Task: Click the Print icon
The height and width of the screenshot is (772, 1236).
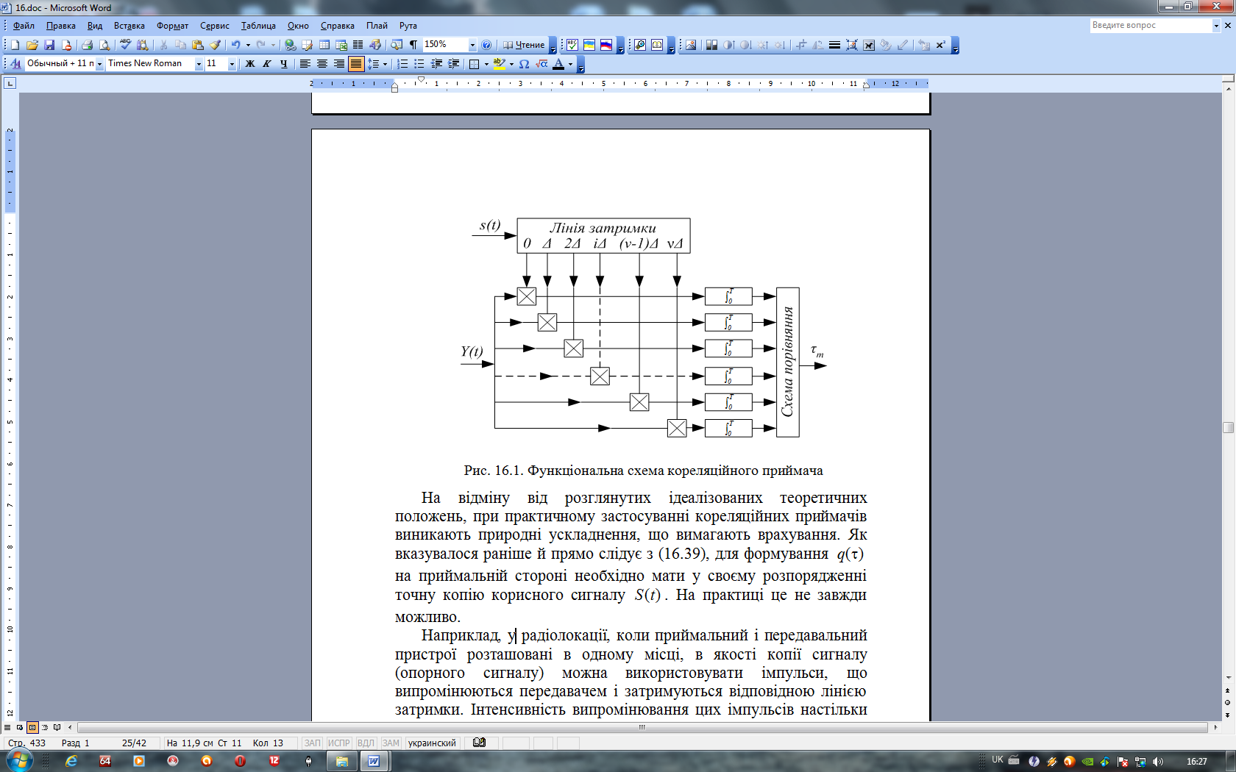Action: click(x=88, y=45)
